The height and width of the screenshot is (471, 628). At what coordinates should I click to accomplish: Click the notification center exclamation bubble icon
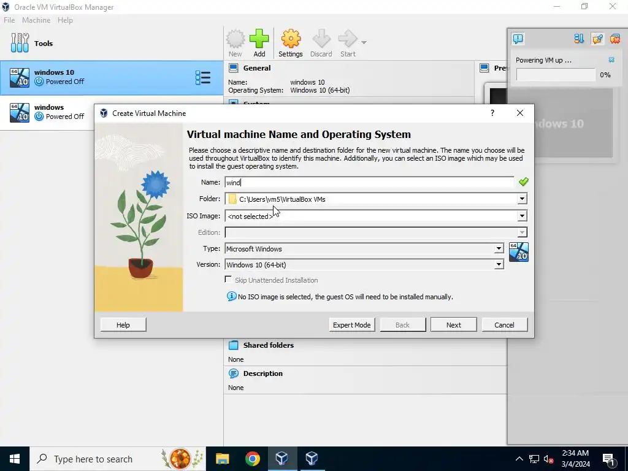(x=518, y=39)
